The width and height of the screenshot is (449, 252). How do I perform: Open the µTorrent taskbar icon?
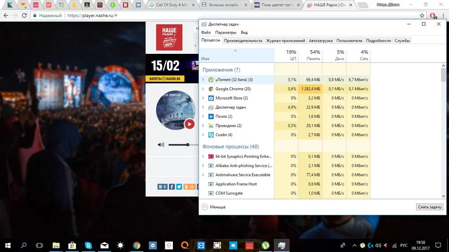265,245
